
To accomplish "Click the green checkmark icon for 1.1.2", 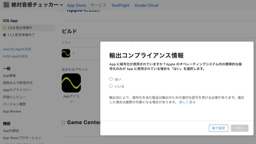I will click(4, 35).
